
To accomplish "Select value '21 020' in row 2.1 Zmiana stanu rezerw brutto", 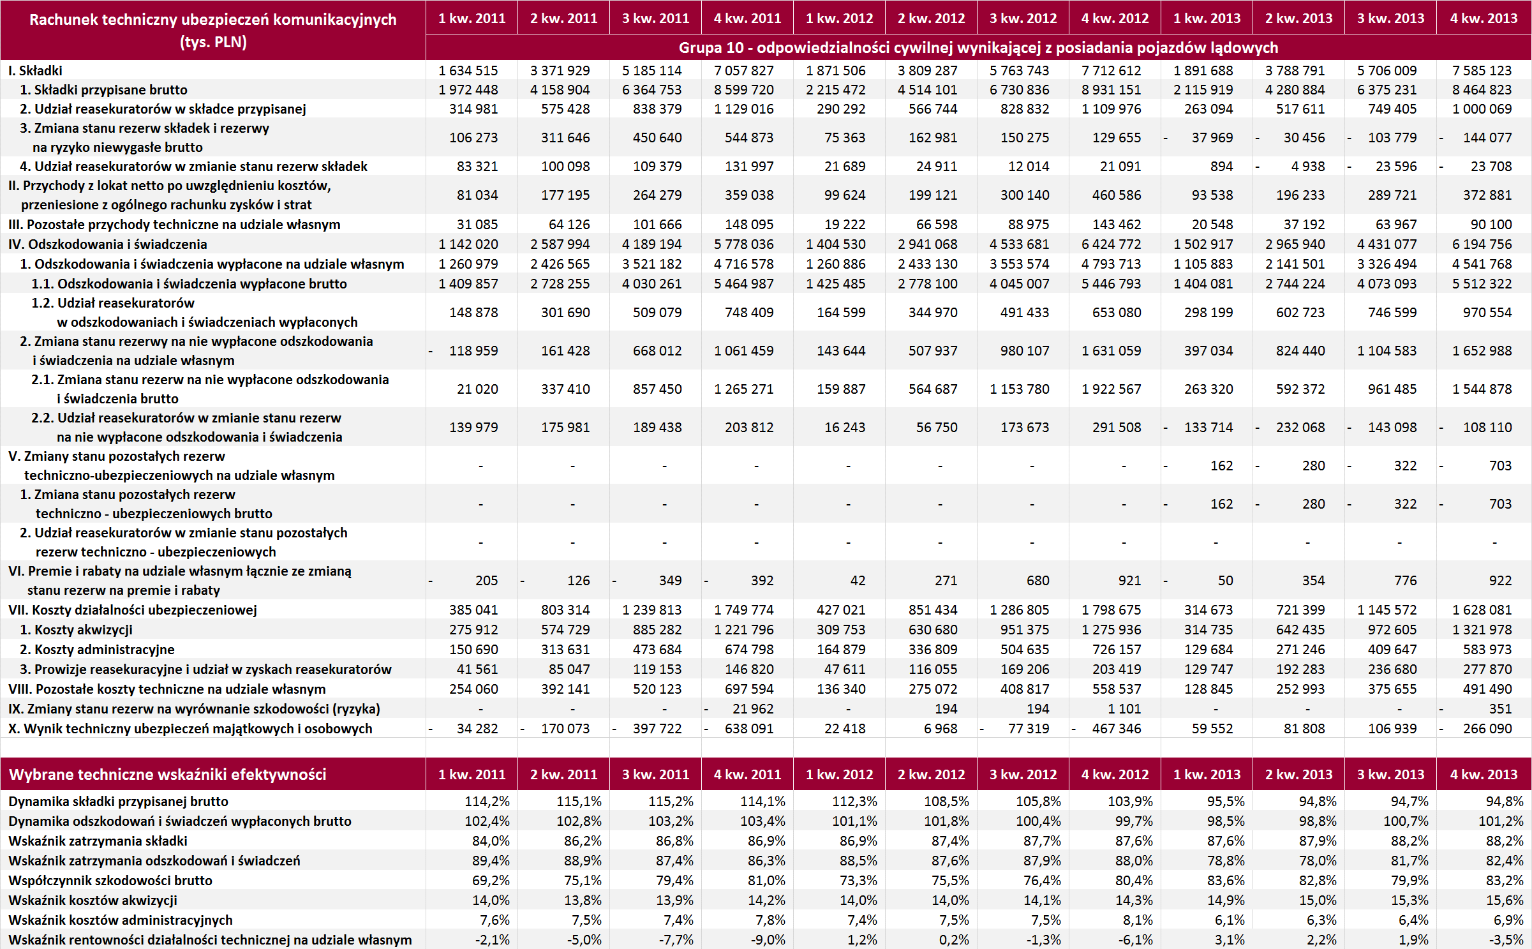I will 477,389.
